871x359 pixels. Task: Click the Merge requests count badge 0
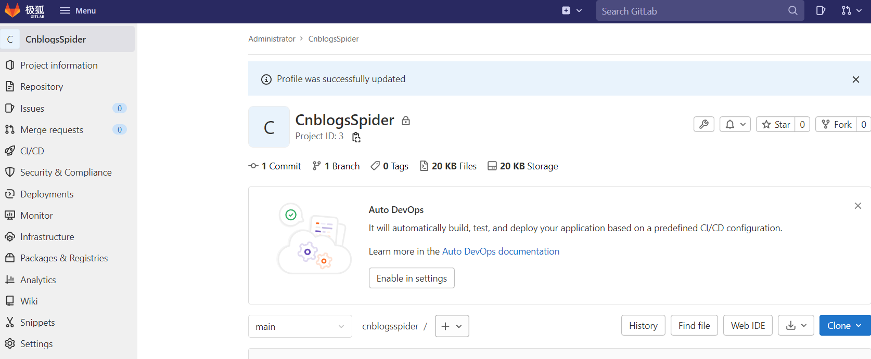[120, 129]
